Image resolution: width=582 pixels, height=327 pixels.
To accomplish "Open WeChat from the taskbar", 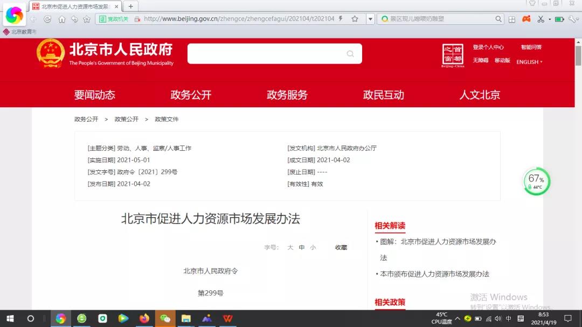I will [165, 318].
